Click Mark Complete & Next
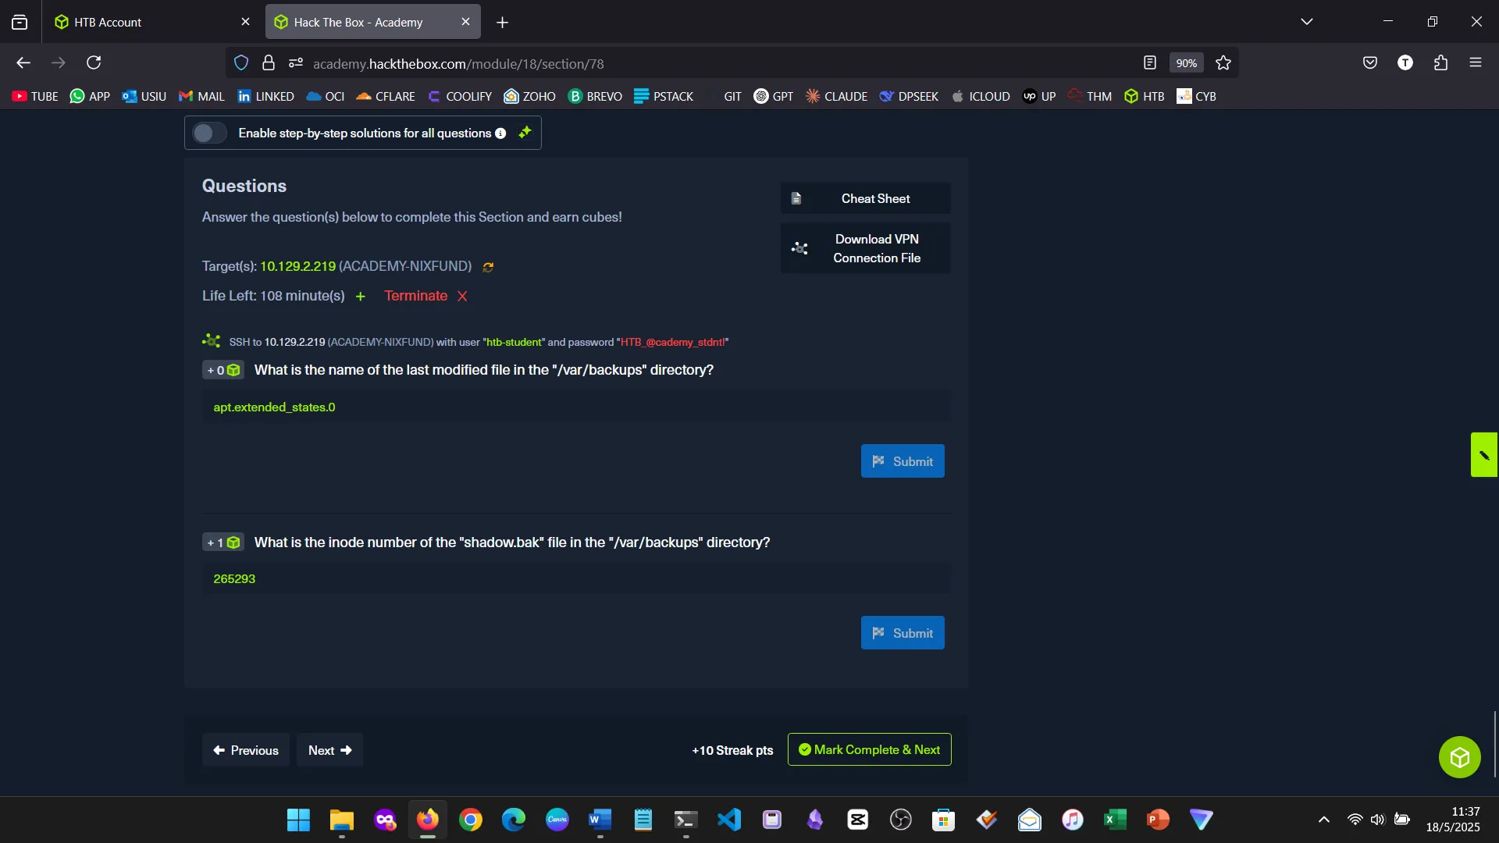This screenshot has width=1499, height=843. [x=869, y=750]
